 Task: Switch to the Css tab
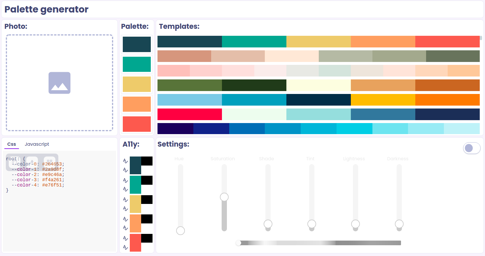tap(11, 144)
